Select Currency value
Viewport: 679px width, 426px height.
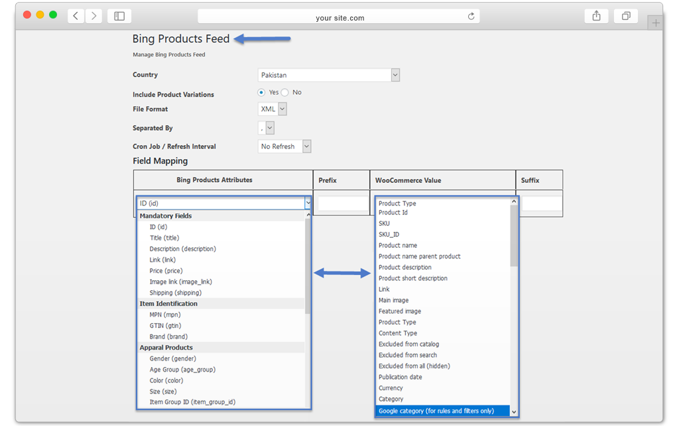click(x=391, y=388)
